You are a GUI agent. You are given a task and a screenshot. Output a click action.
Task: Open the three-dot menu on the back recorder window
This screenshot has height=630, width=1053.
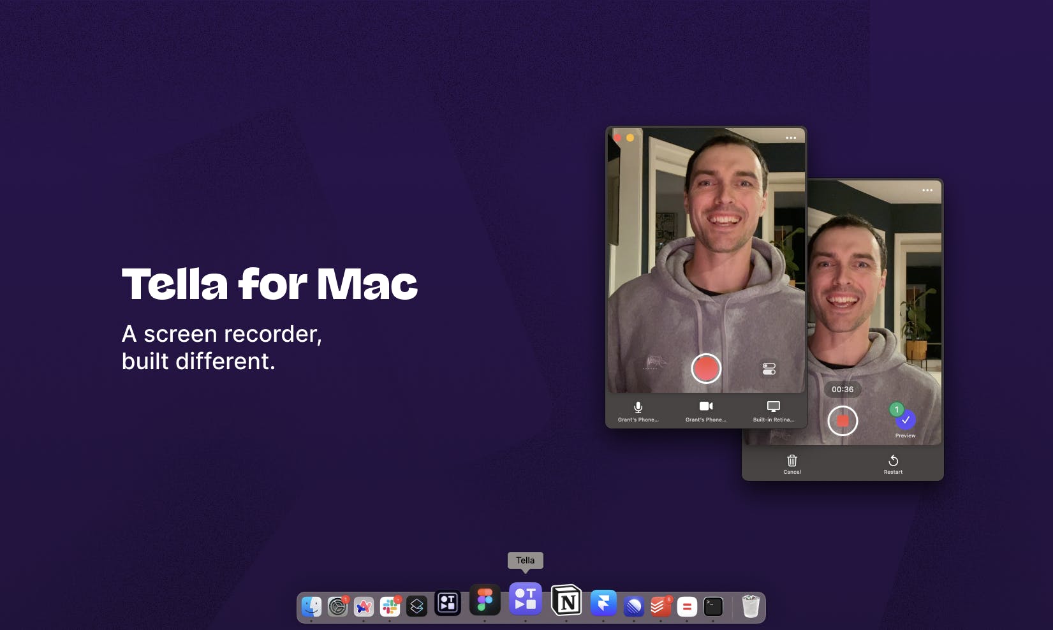(x=927, y=190)
